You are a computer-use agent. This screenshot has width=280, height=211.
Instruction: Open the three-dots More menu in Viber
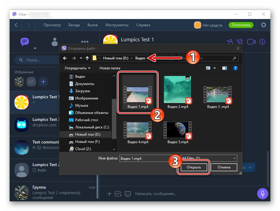(x=85, y=42)
